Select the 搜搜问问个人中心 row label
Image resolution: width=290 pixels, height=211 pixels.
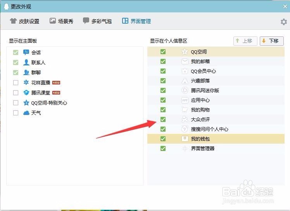click(210, 129)
